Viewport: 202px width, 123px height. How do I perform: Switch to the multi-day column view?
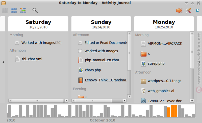[5, 11]
